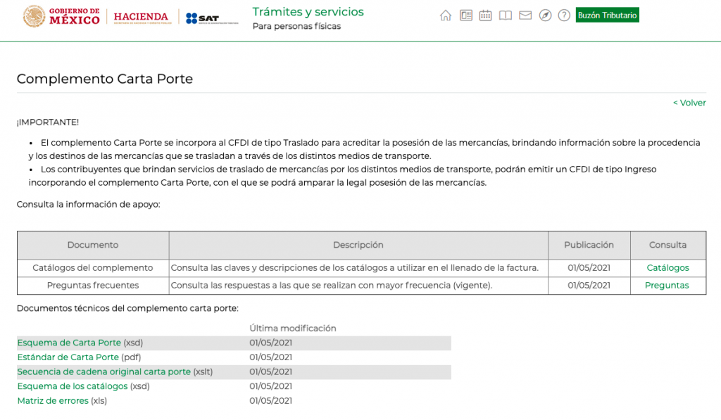This screenshot has height=420, width=721.
Task: Click the ¡IMPORTANTE! heading
Action: pyautogui.click(x=48, y=122)
